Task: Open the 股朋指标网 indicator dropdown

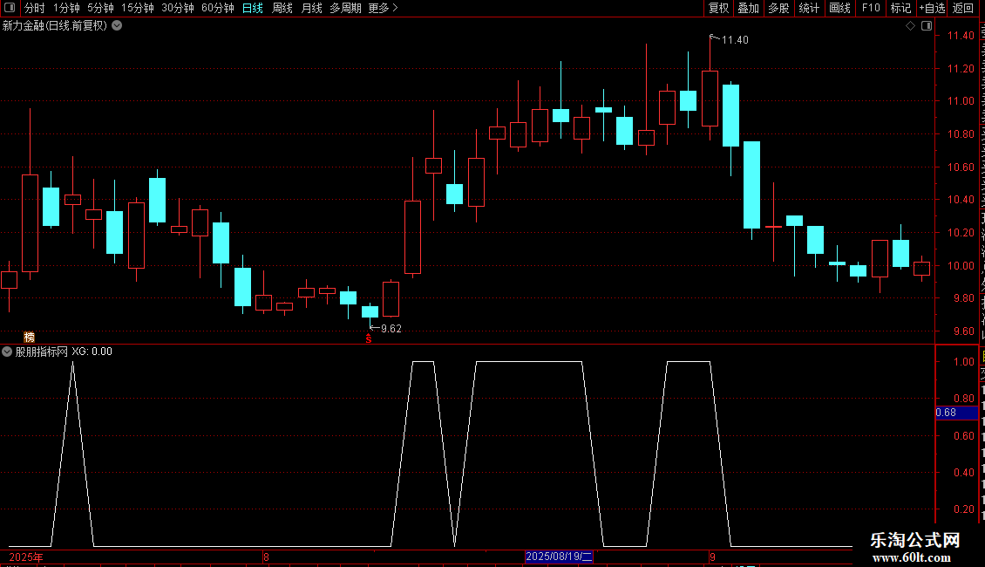Action: [7, 352]
